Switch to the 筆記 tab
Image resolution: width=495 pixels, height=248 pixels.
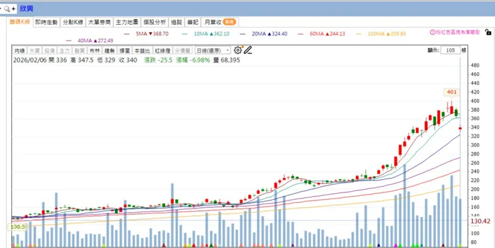193,22
